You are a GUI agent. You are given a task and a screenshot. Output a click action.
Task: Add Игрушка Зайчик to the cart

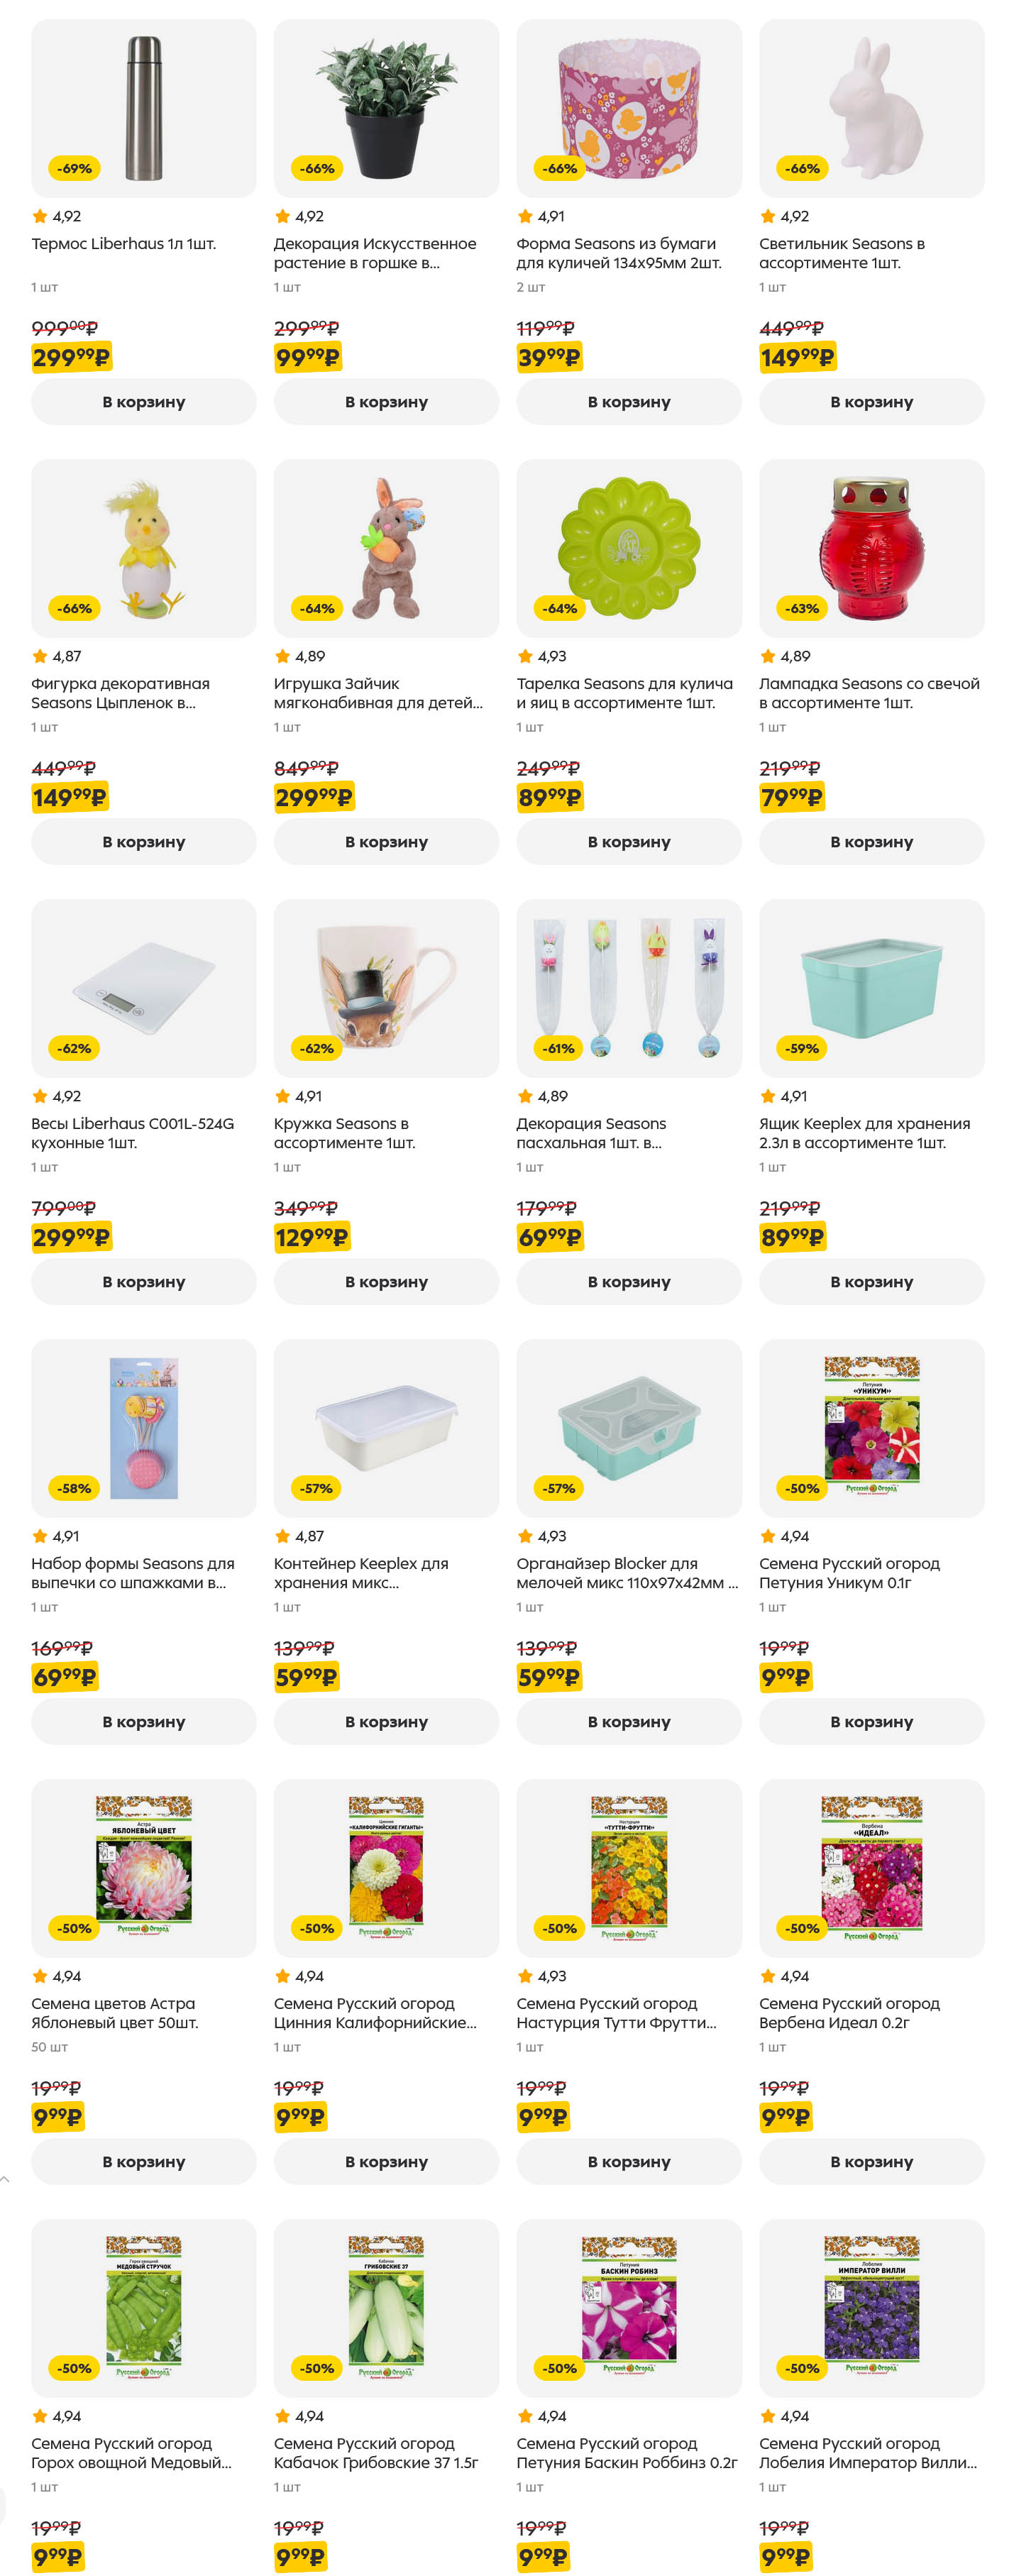386,842
